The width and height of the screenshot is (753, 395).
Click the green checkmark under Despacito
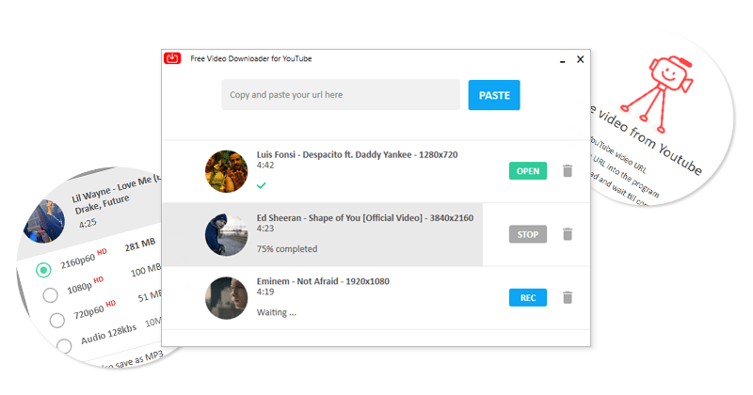tap(261, 186)
